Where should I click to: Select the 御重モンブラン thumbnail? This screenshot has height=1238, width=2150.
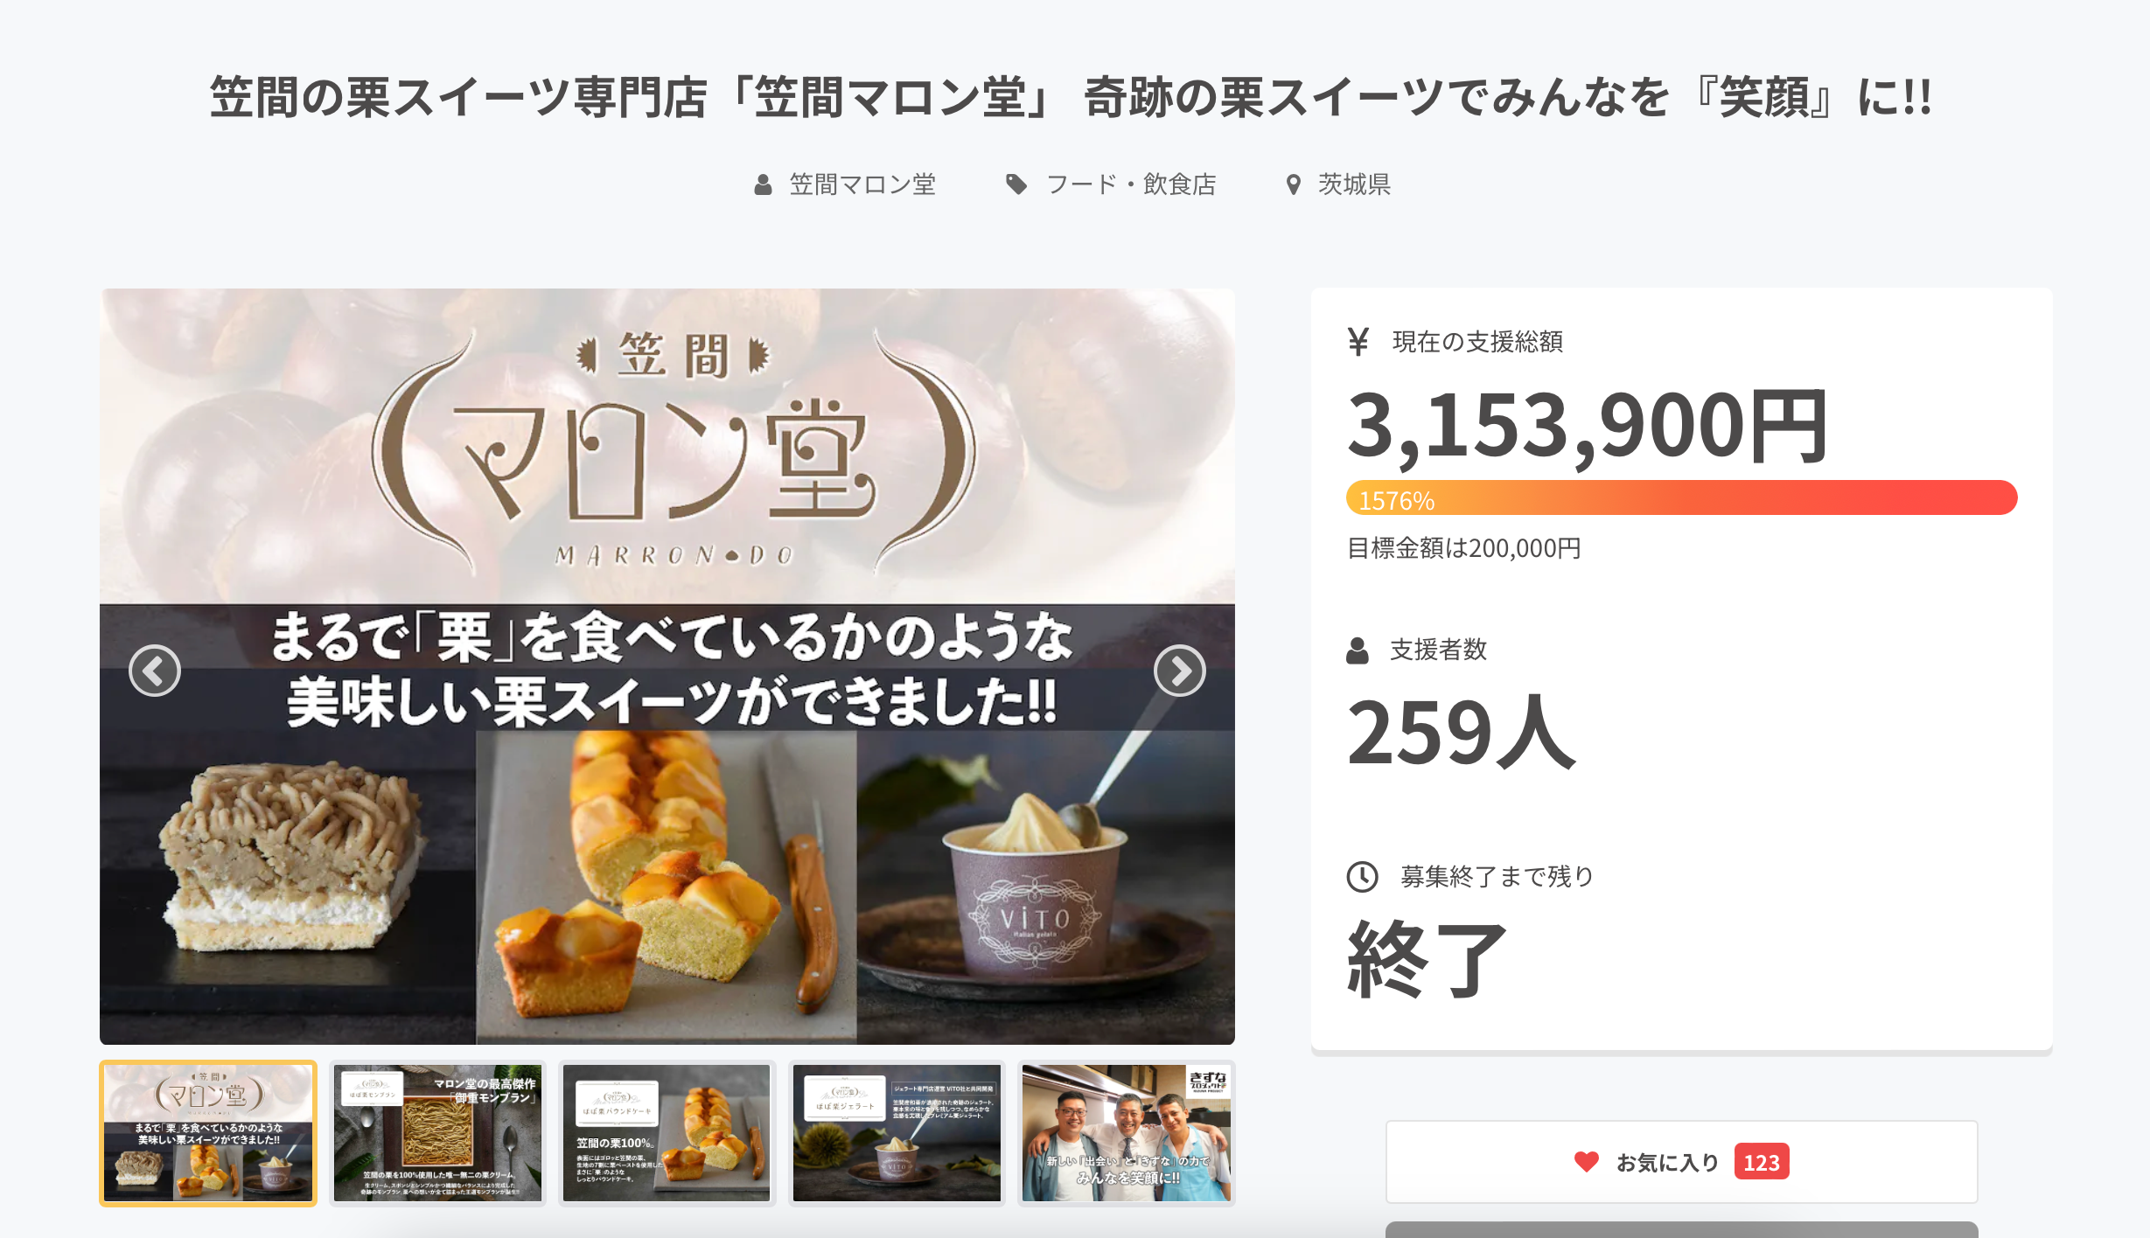coord(437,1133)
